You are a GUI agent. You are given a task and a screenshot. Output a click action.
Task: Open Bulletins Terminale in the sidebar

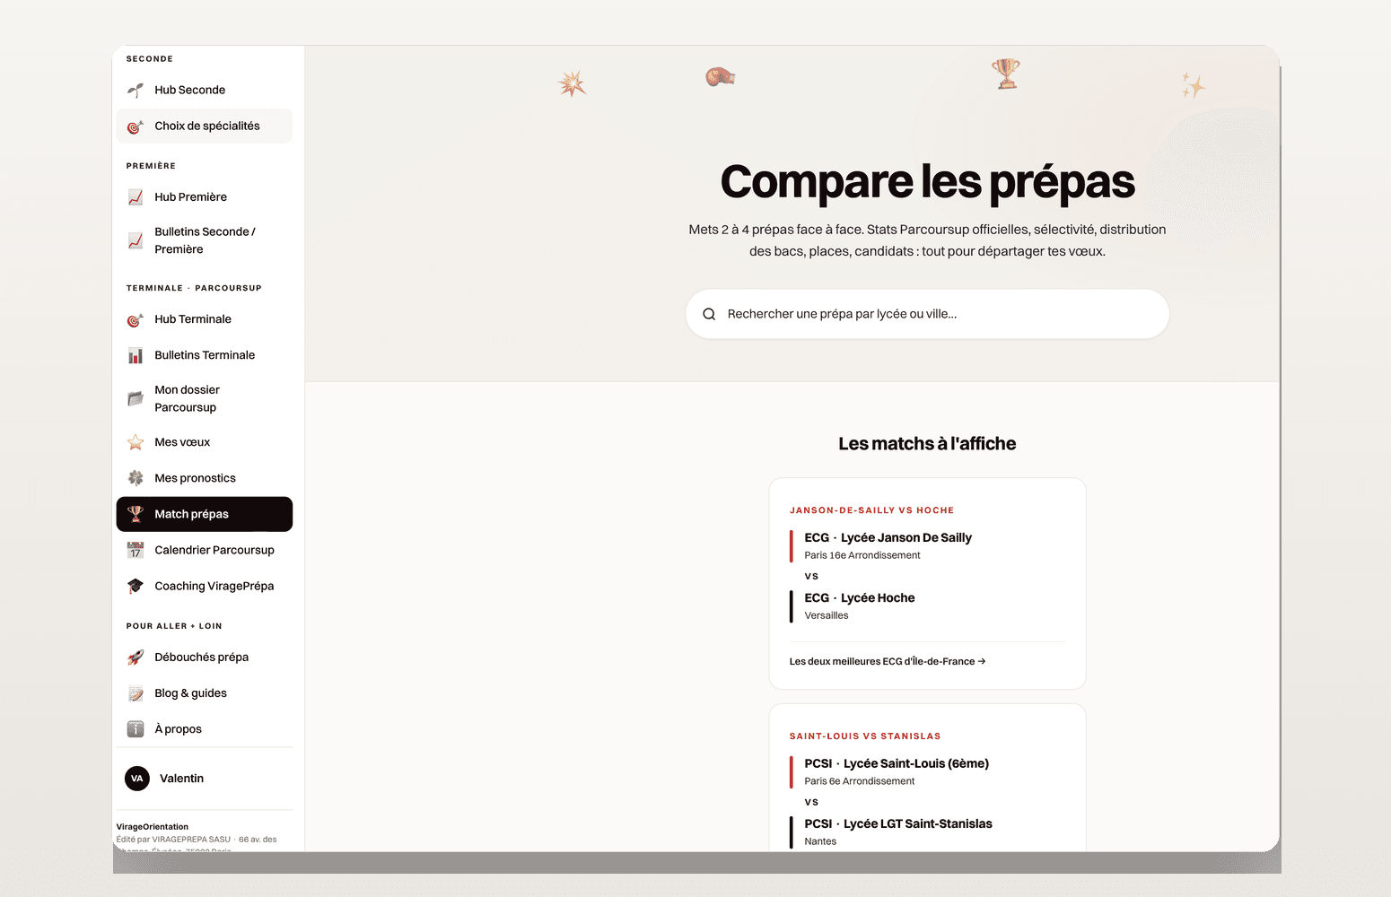(x=205, y=355)
